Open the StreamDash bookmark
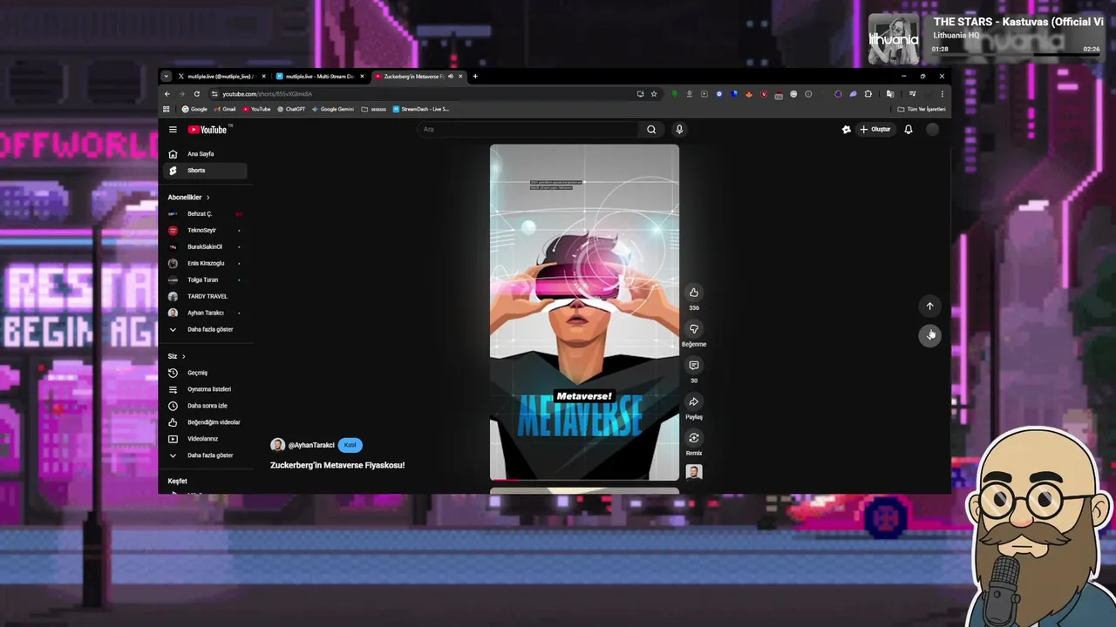This screenshot has width=1116, height=627. pos(421,109)
